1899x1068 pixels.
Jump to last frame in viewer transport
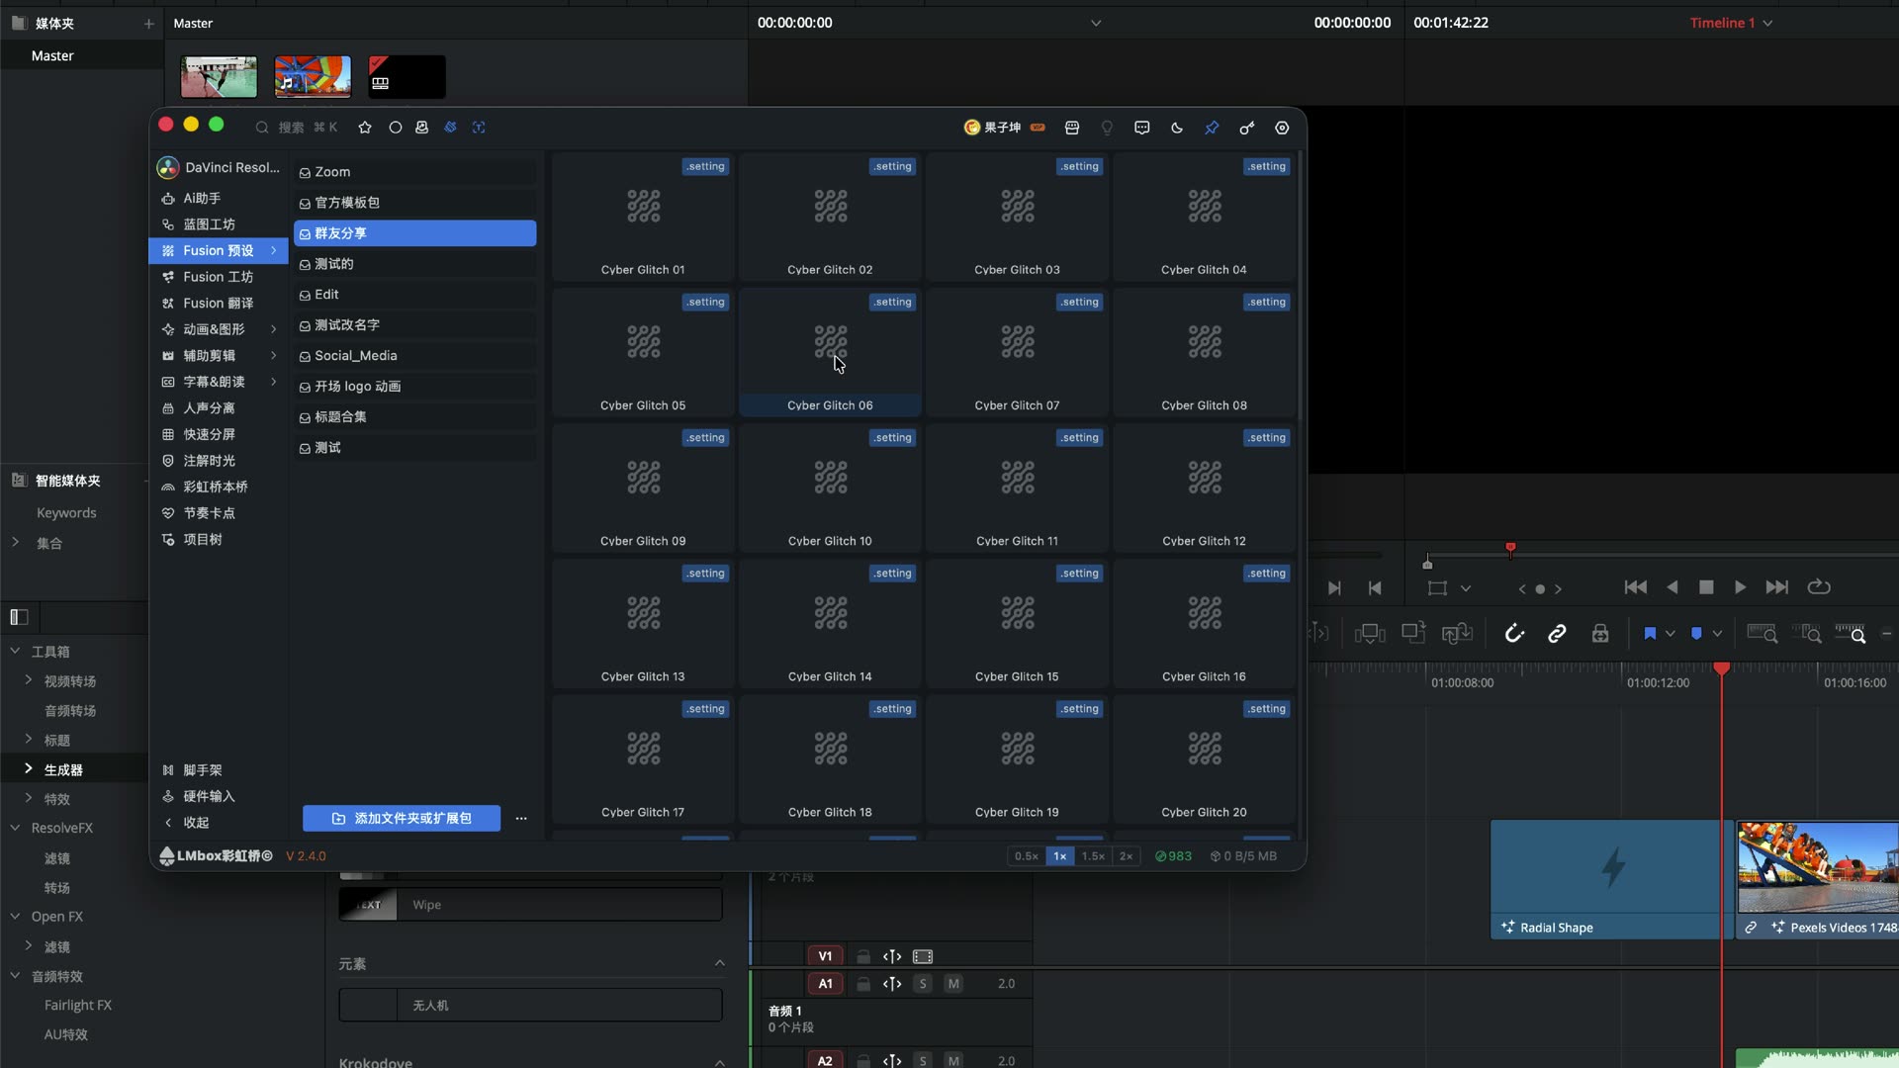click(x=1777, y=587)
